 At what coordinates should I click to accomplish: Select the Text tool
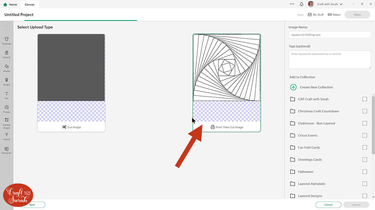pyautogui.click(x=7, y=95)
